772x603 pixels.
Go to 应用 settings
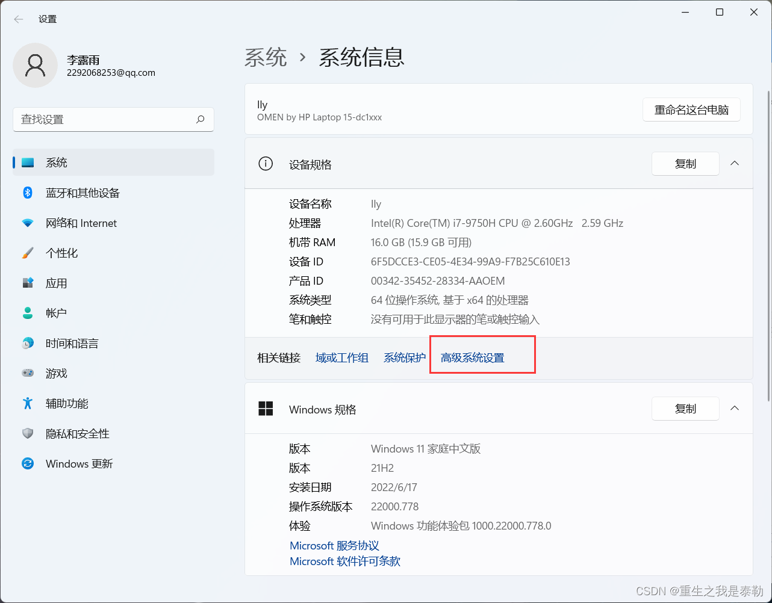pyautogui.click(x=113, y=283)
